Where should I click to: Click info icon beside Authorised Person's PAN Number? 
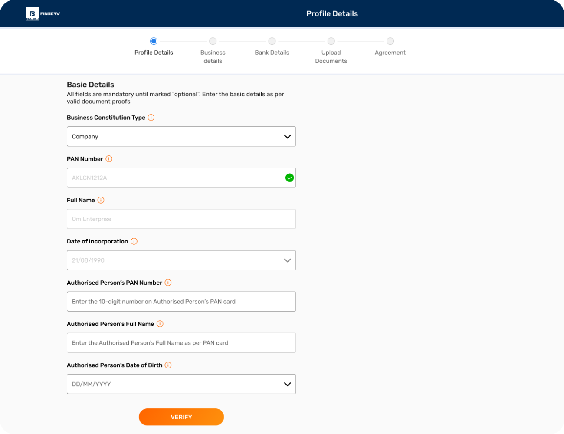click(x=168, y=283)
